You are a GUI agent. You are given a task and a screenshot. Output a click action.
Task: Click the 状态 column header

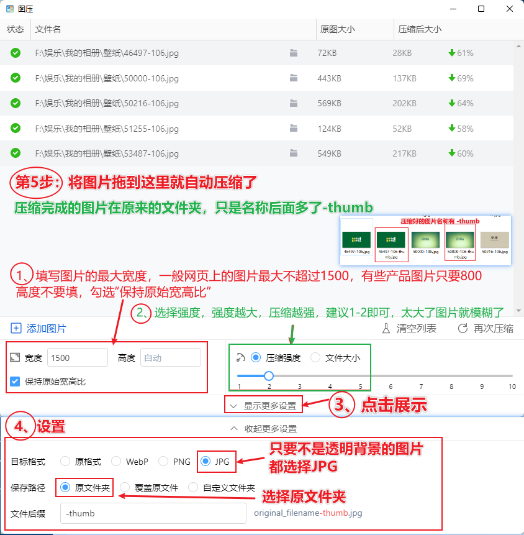pyautogui.click(x=16, y=29)
